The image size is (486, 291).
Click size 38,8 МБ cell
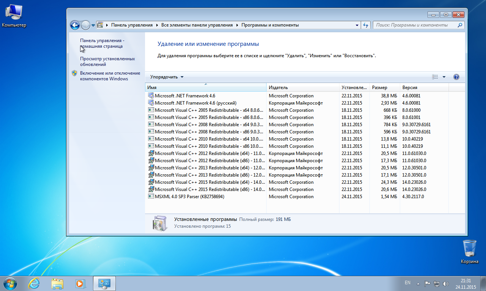click(x=389, y=96)
